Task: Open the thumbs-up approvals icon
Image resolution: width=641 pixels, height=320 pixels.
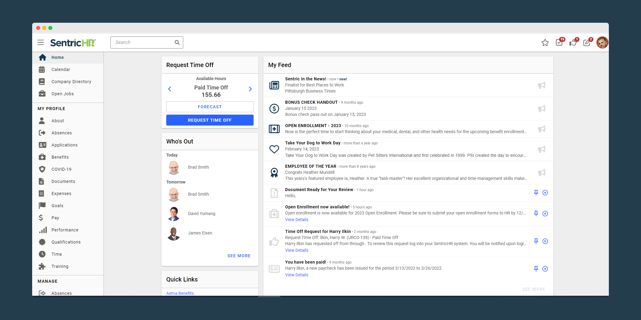Action: coord(573,43)
